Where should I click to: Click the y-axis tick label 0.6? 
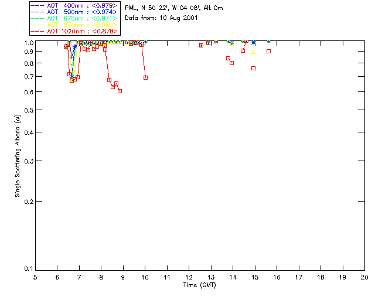click(x=29, y=92)
